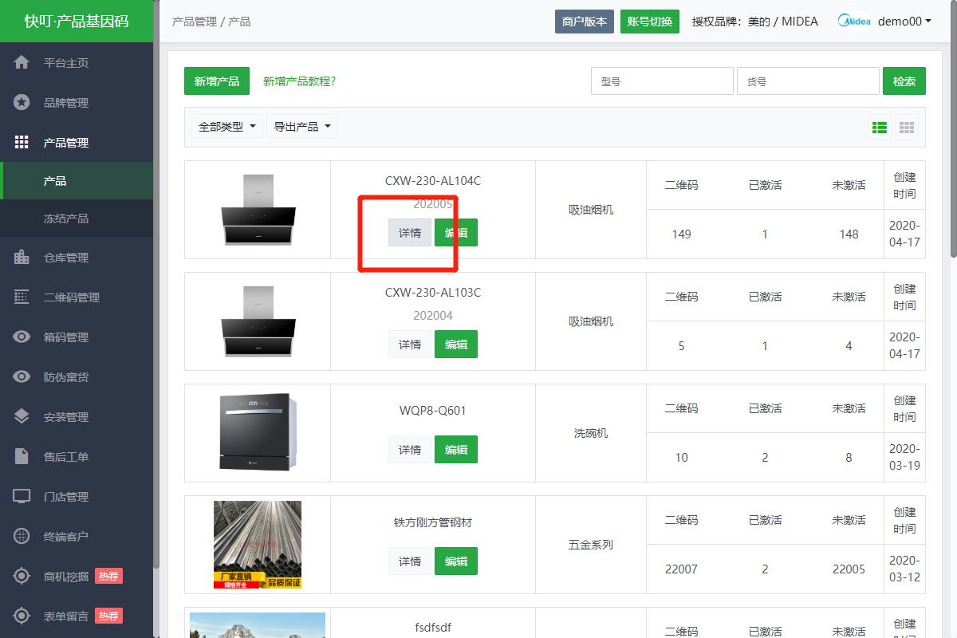Click the QR icon for 二维码管理
This screenshot has width=957, height=638.
point(22,297)
